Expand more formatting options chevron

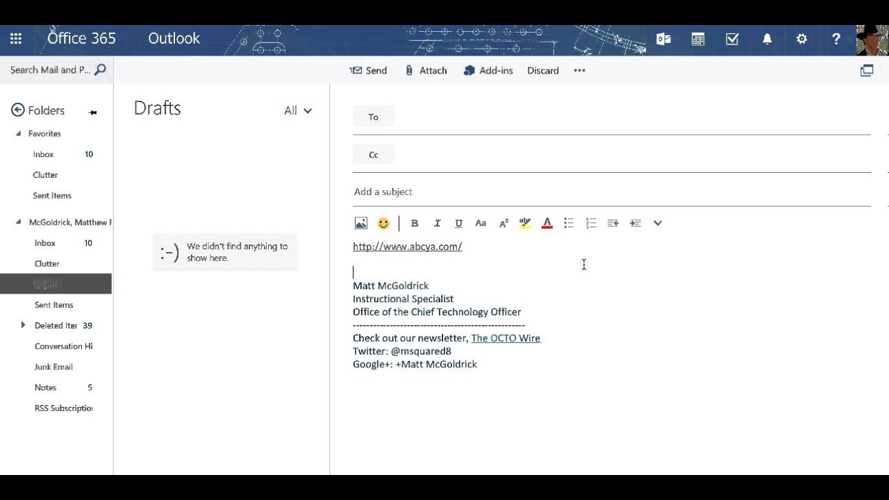click(658, 223)
